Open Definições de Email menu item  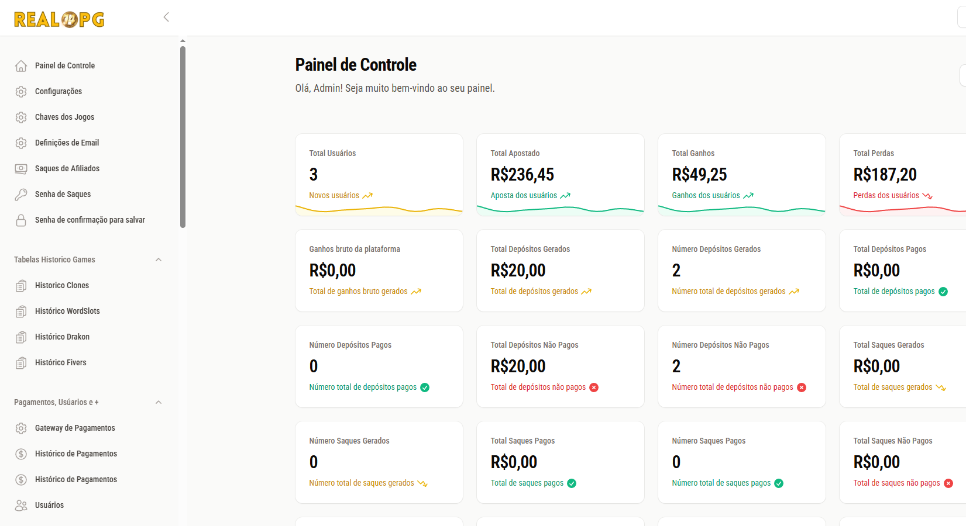(67, 143)
